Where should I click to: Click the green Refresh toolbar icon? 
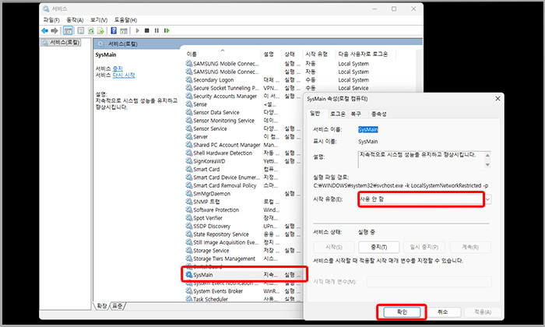pos(91,31)
